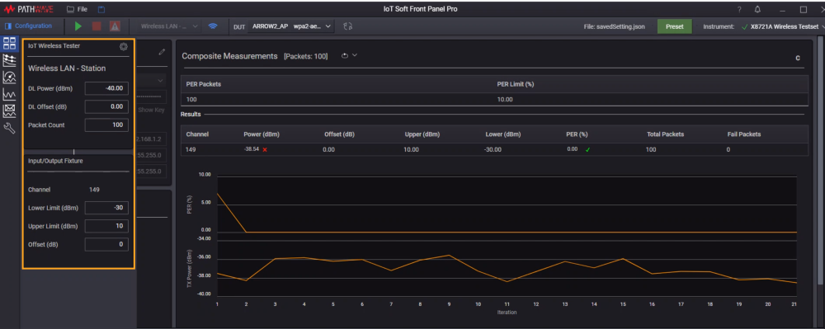Click the Composite Measurements loop icon
This screenshot has height=329, width=825.
[x=345, y=56]
